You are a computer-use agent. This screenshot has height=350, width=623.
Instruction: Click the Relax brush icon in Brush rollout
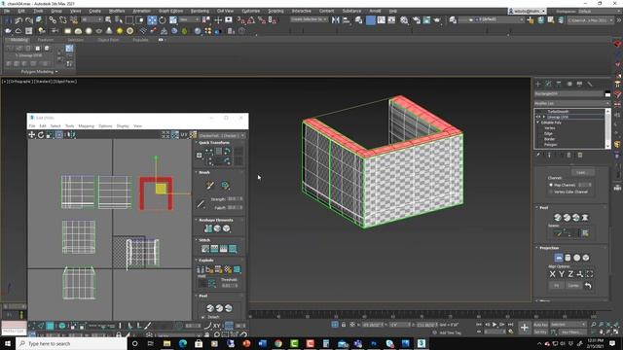(x=225, y=186)
